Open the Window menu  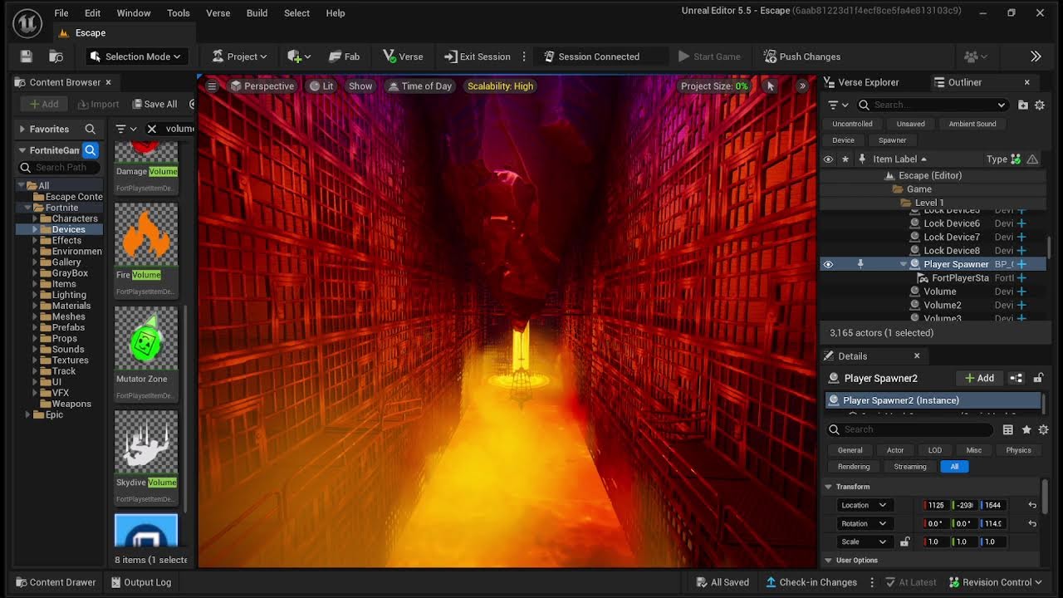point(134,13)
